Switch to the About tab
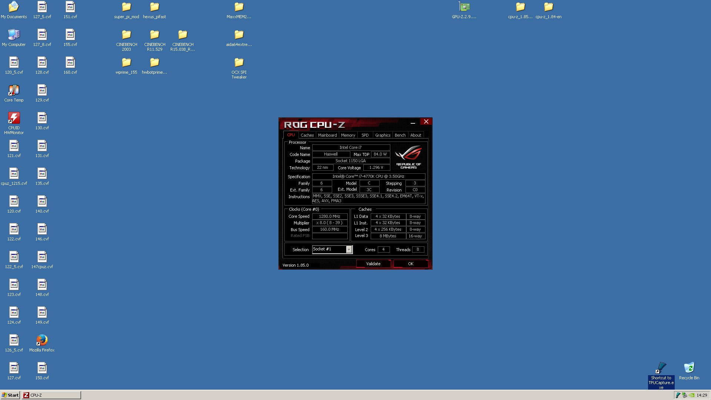Viewport: 711px width, 400px height. point(415,135)
